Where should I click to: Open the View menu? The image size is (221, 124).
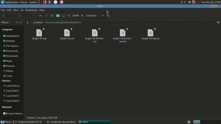pos(16,10)
